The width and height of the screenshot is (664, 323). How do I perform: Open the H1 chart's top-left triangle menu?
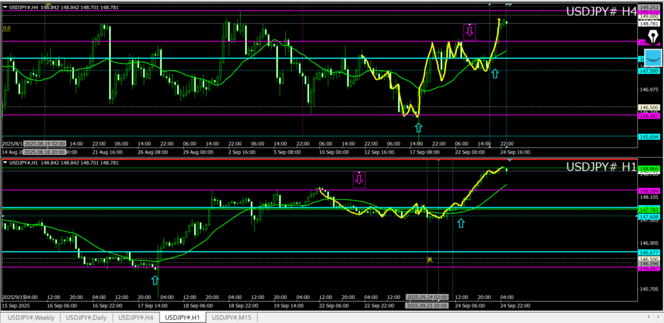[6, 162]
